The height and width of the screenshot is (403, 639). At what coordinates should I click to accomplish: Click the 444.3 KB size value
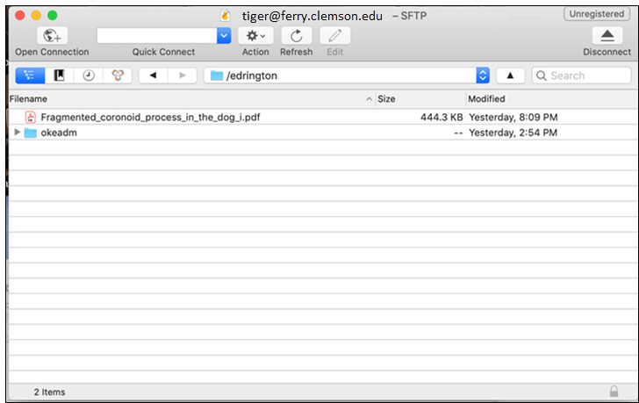442,118
